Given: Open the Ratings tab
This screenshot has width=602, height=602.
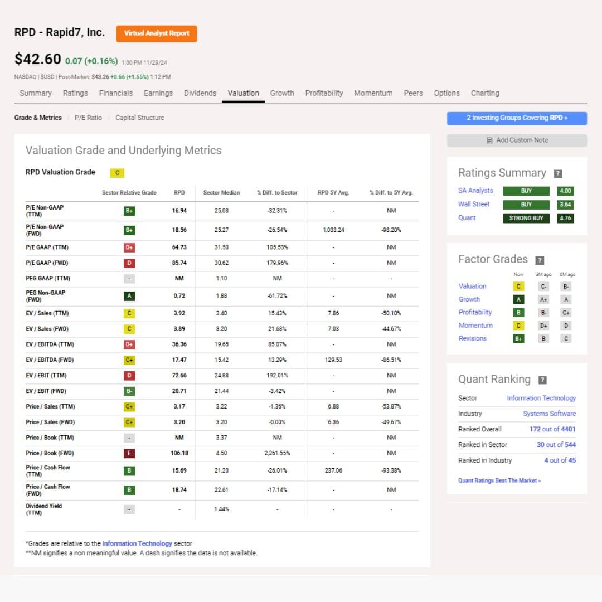Looking at the screenshot, I should tap(75, 93).
